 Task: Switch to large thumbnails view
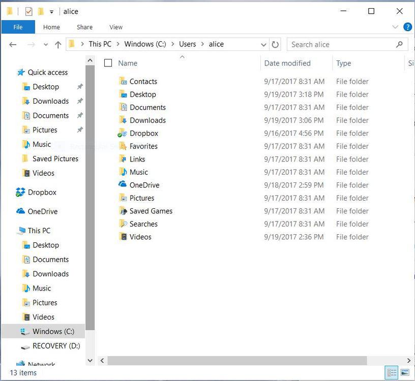click(404, 373)
